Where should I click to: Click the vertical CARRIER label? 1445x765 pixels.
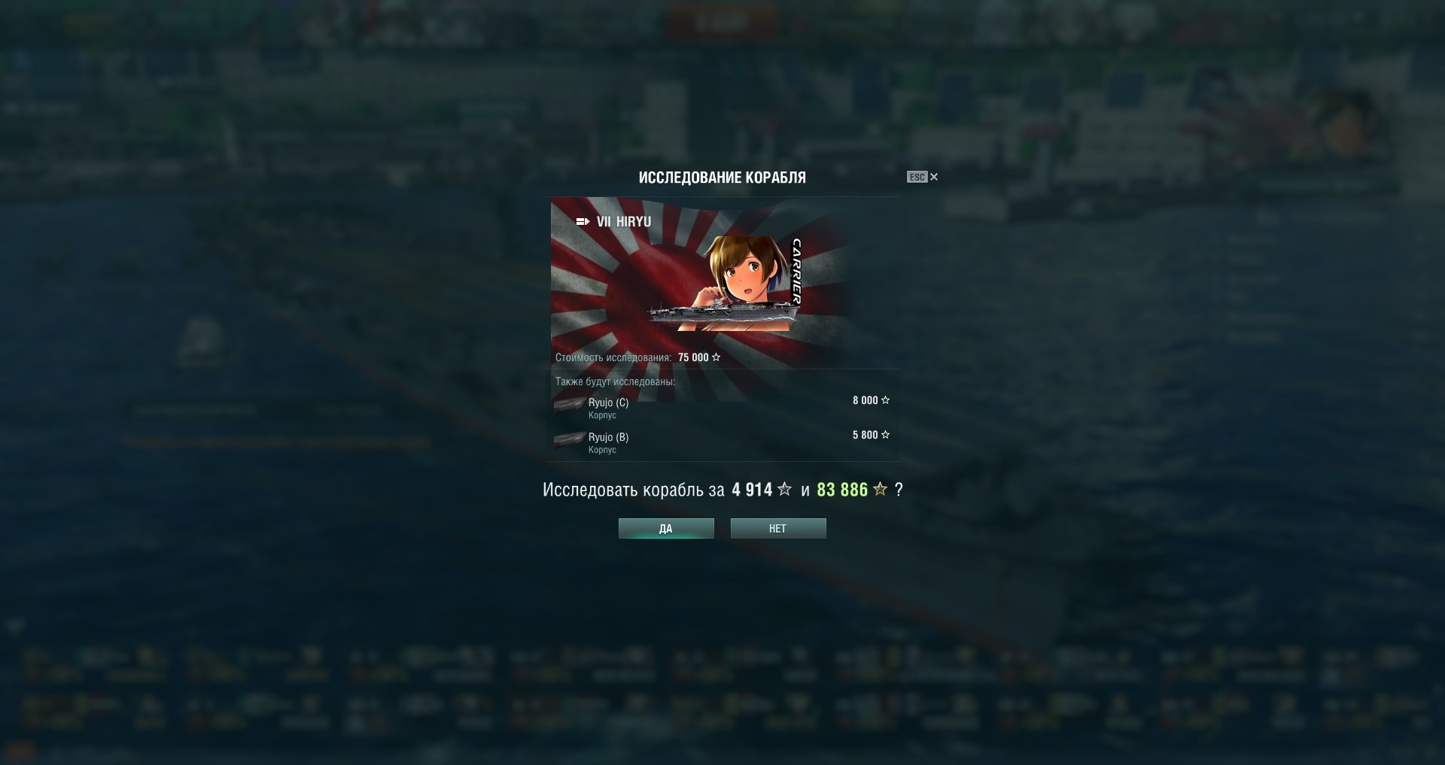point(796,272)
